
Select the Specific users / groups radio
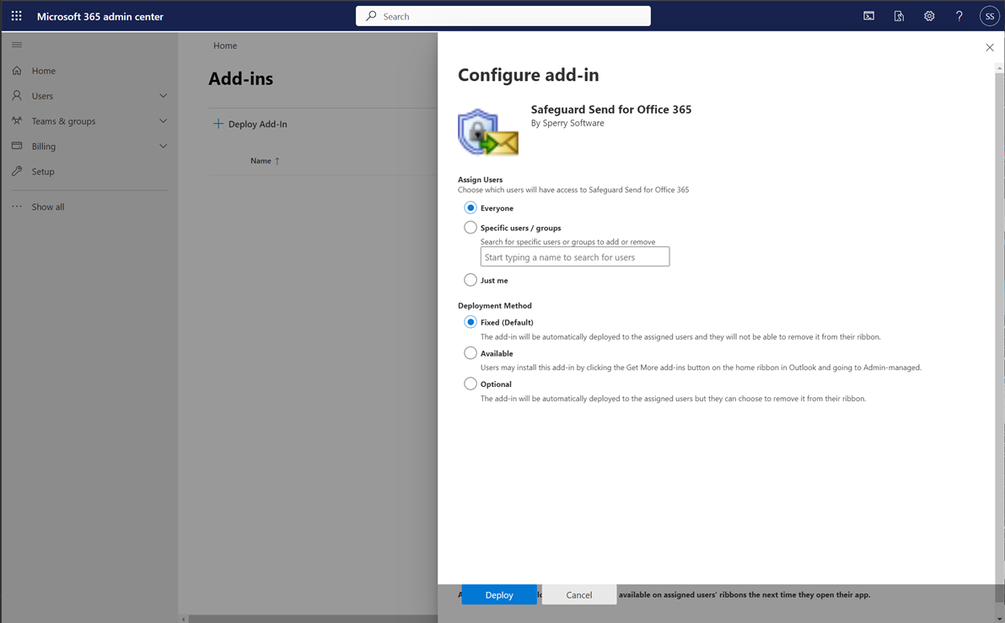(x=470, y=228)
